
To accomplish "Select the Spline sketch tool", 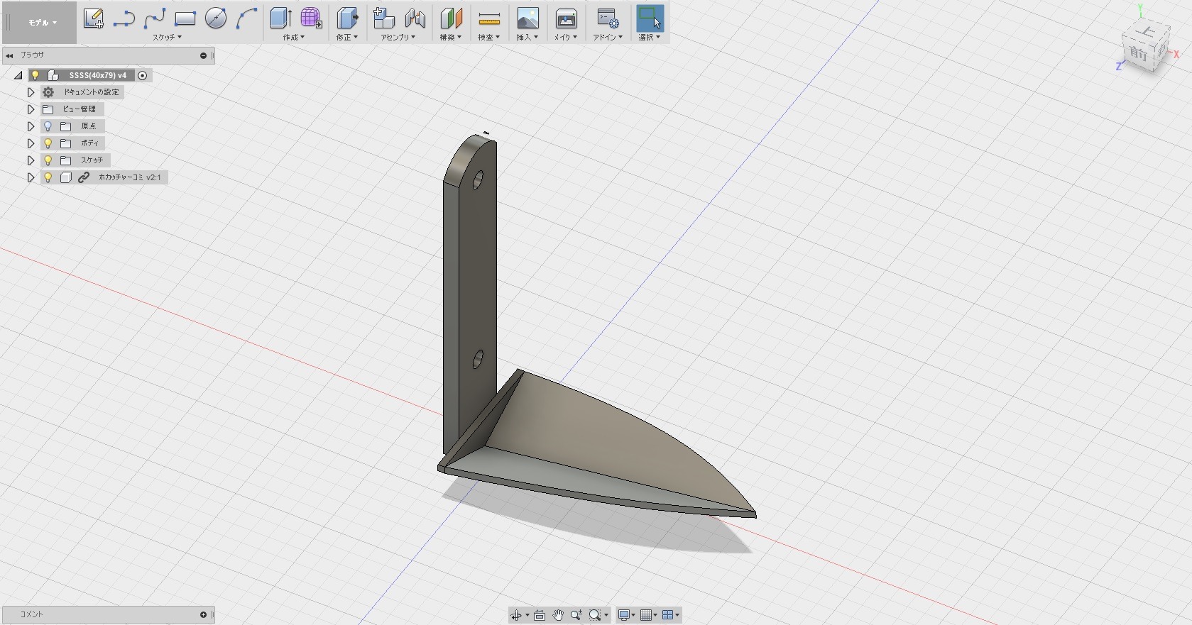I will 155,18.
